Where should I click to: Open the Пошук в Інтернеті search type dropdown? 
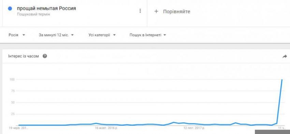148,35
